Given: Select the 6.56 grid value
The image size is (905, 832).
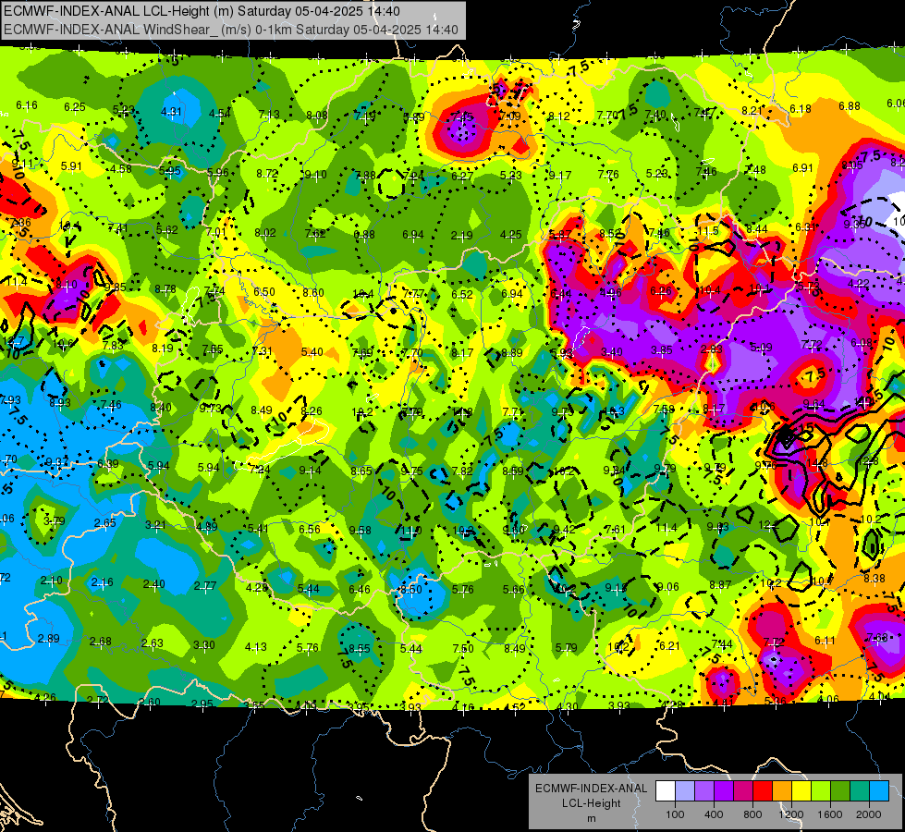Looking at the screenshot, I should (310, 529).
